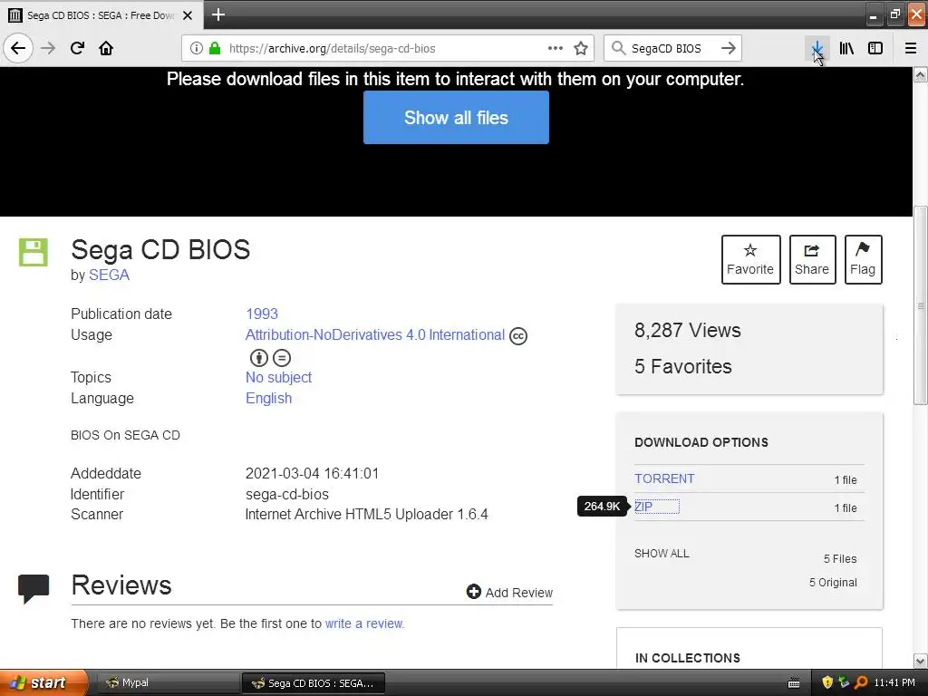This screenshot has width=928, height=696.
Task: Bookmark this page with the star
Action: coord(581,49)
